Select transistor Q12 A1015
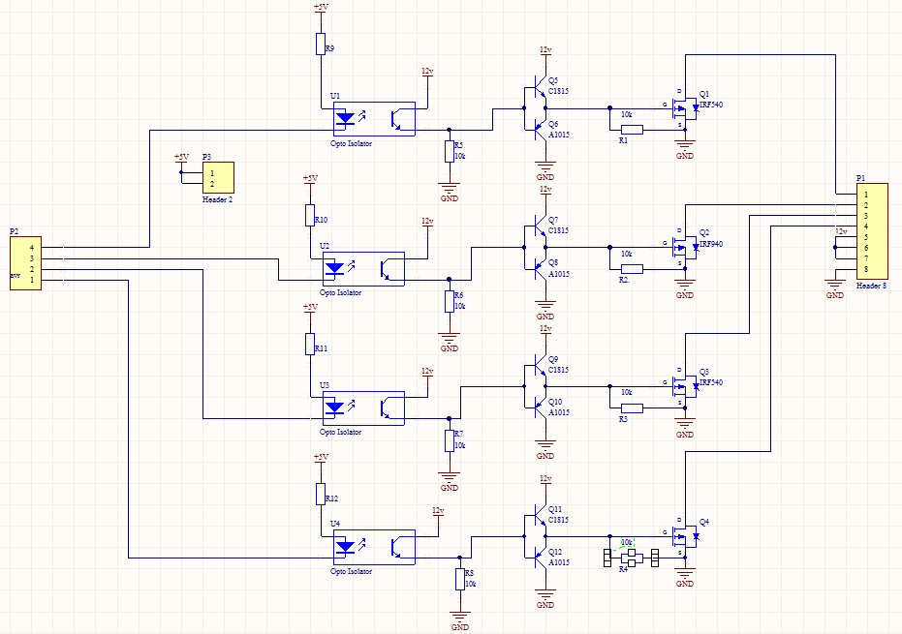Image resolution: width=902 pixels, height=634 pixels. tap(540, 558)
